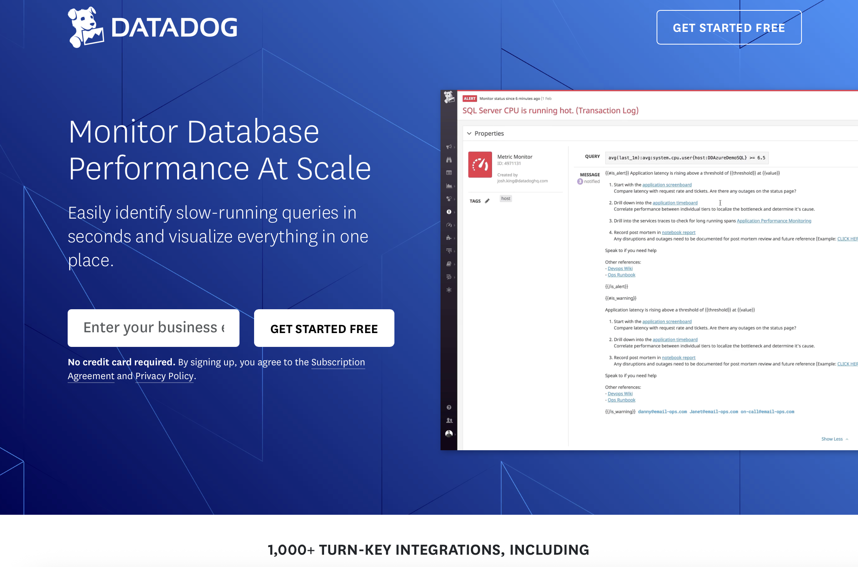The image size is (858, 567).
Task: Click the top-right GET STARTED FREE button
Action: pyautogui.click(x=729, y=28)
